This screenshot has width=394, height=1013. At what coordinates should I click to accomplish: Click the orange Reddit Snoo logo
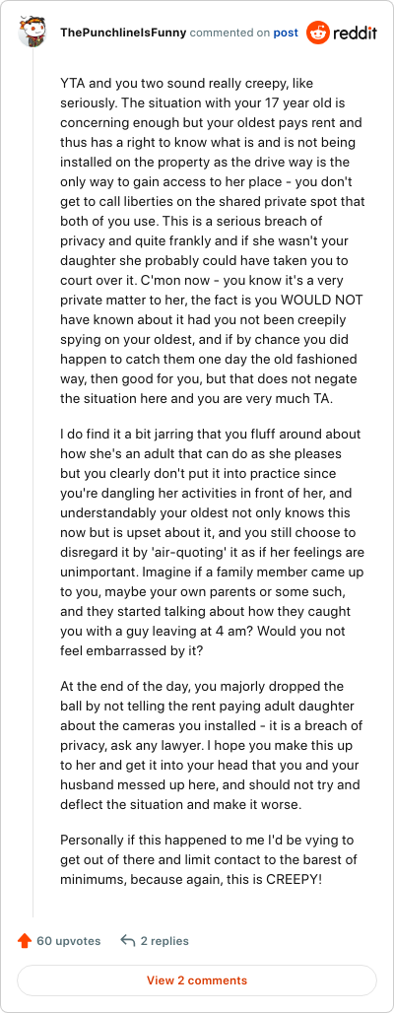coord(317,33)
